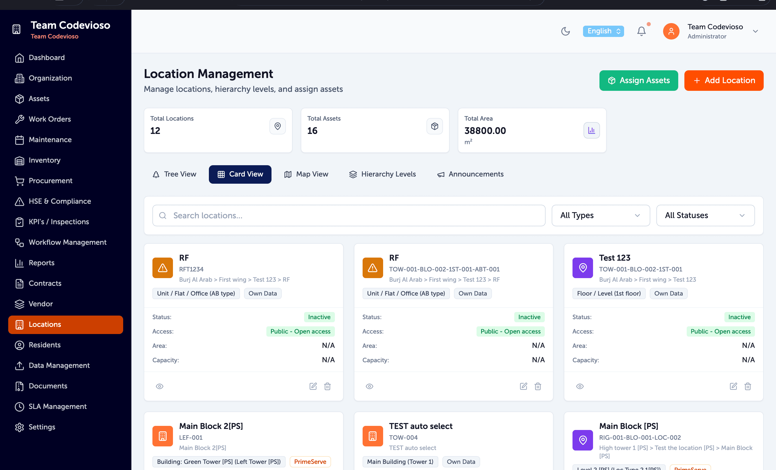
Task: Click the Inactive status badge on Test 123
Action: coord(739,317)
